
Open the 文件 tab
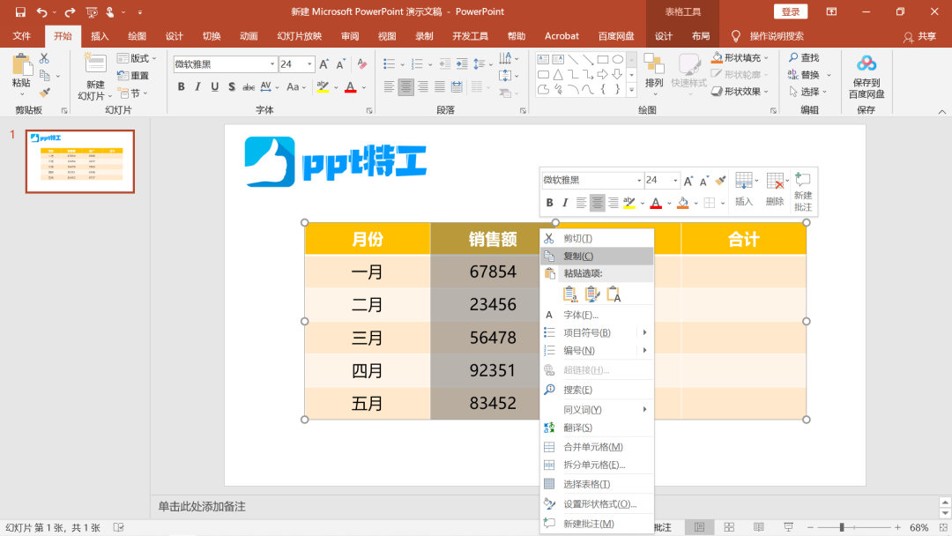click(21, 36)
